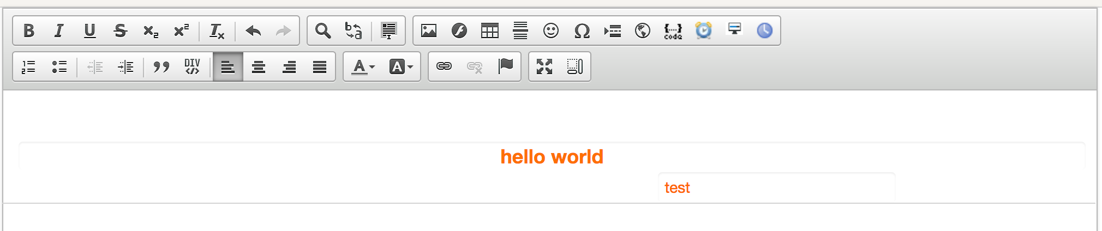Toggle italic text style
The height and width of the screenshot is (231, 1102).
pos(59,31)
